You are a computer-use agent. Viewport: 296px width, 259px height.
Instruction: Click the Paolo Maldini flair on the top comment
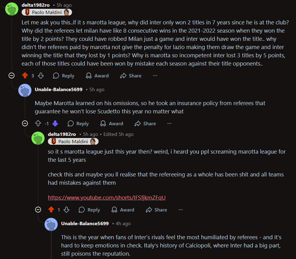click(47, 12)
